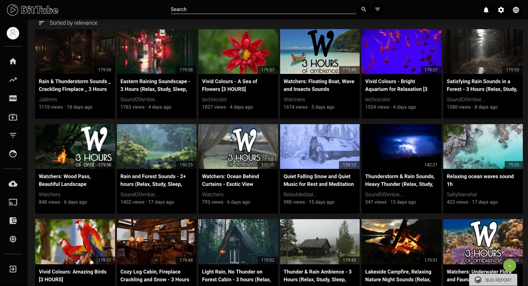Open the jellyfish aquarium thumbnail
Image resolution: width=528 pixels, height=286 pixels.
click(401, 52)
